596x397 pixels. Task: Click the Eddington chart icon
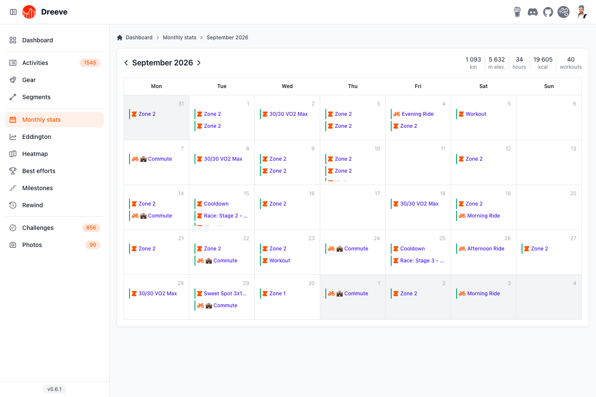point(13,137)
